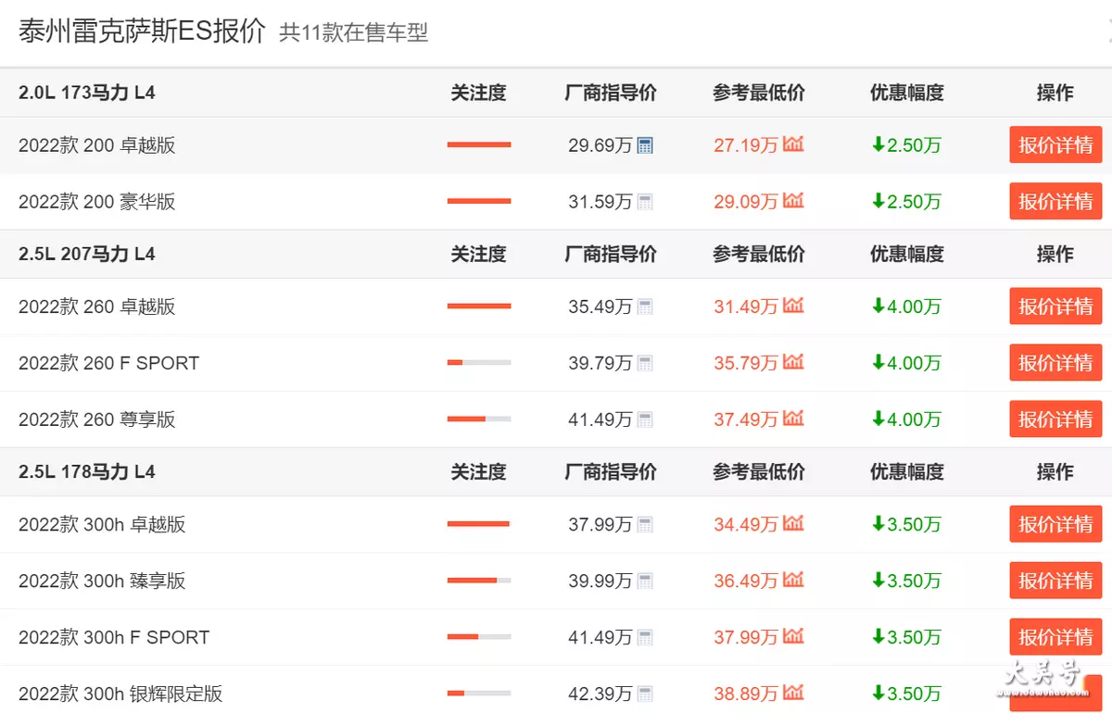This screenshot has height=713, width=1112.
Task: Open the 2022款 200 卓越版 model link
Action: pos(97,145)
